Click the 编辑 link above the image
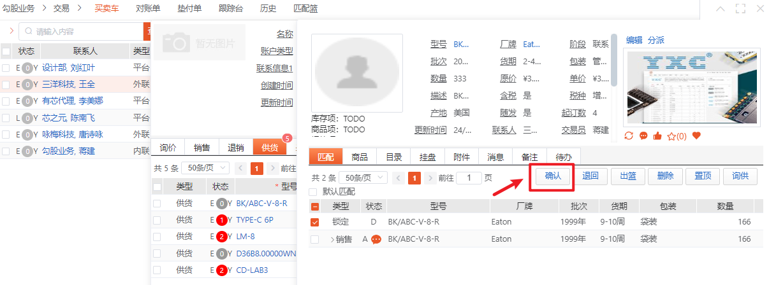 tap(634, 39)
